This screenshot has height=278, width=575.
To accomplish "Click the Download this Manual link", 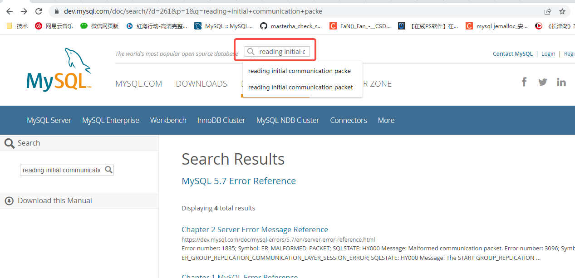I will [x=55, y=200].
